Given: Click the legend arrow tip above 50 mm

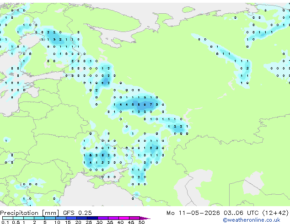Looking at the screenshot, I should (x=145, y=218).
